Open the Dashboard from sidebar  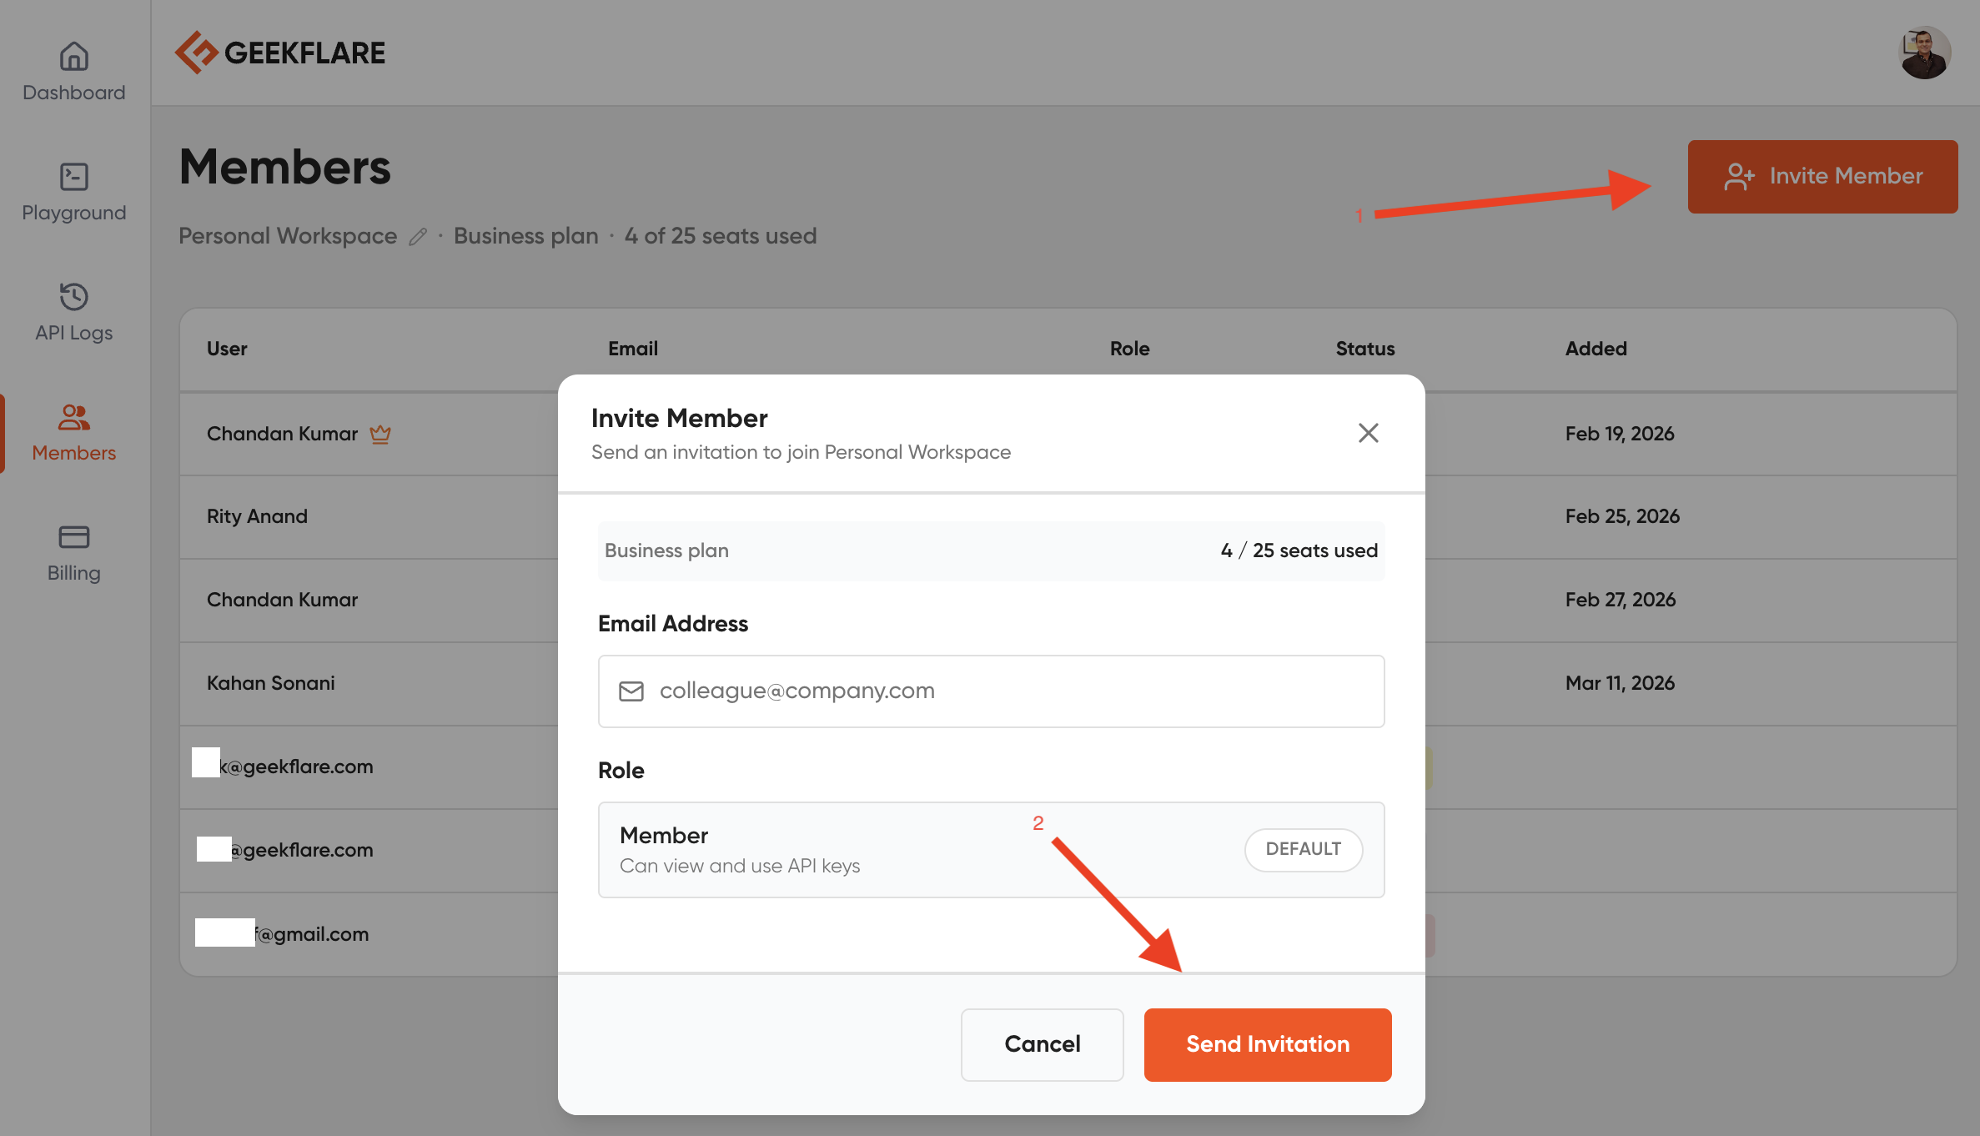[73, 71]
